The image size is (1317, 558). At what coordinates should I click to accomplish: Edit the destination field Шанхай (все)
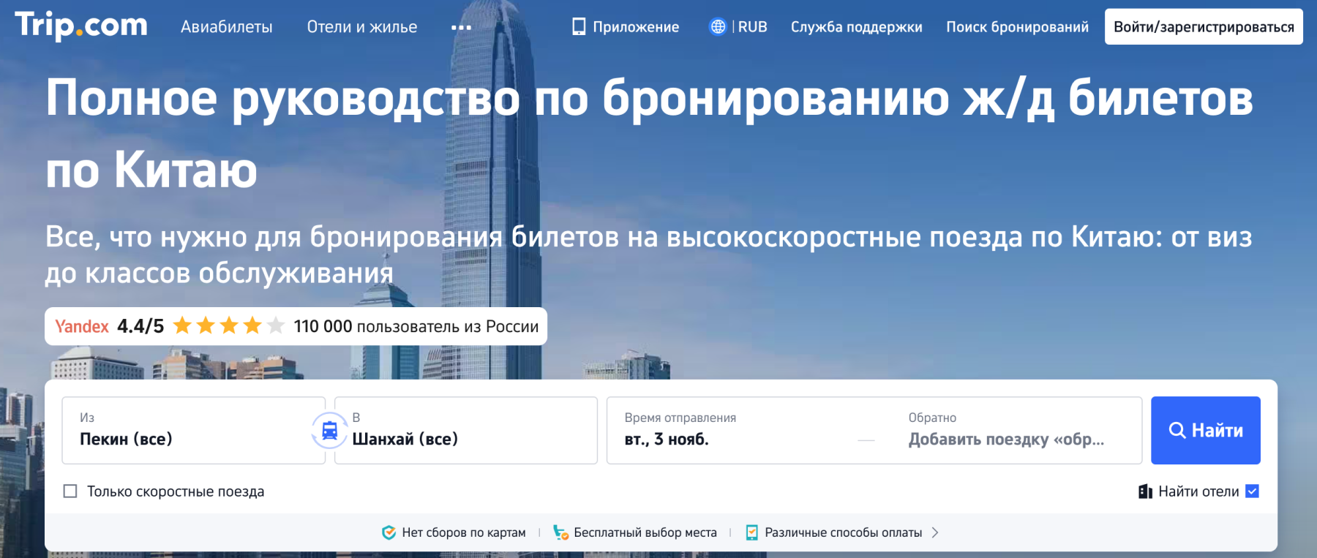click(x=466, y=430)
